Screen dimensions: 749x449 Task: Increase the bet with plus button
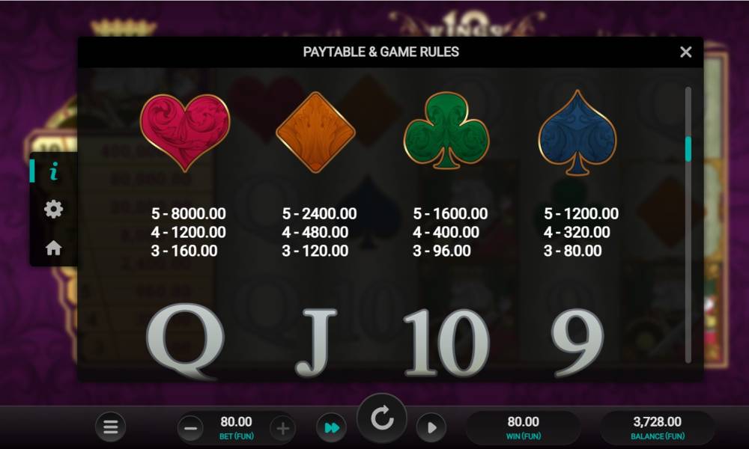point(282,429)
